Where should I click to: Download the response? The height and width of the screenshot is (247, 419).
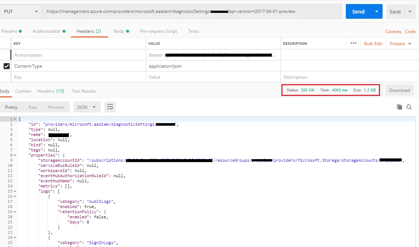400,90
